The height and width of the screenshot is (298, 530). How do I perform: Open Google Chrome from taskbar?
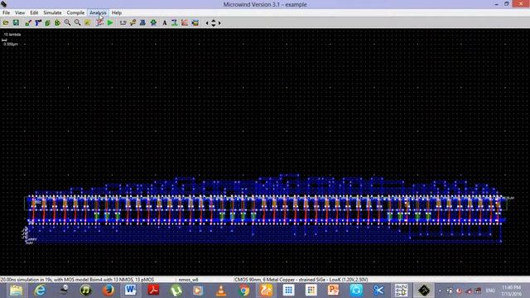pyautogui.click(x=243, y=291)
